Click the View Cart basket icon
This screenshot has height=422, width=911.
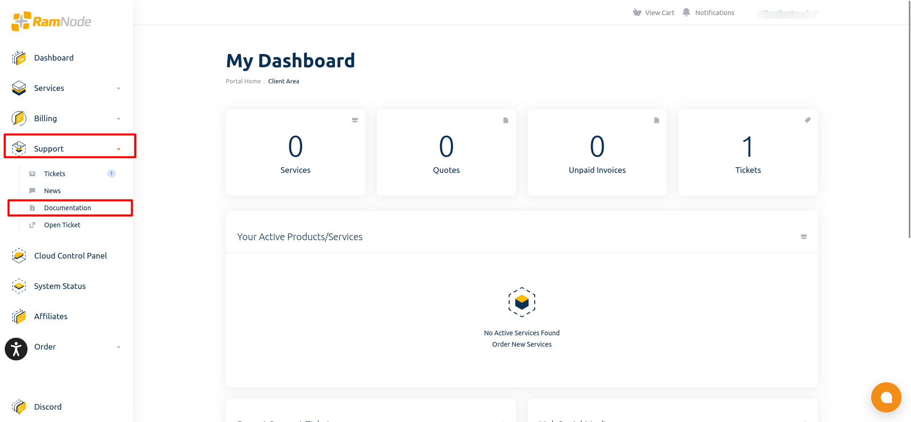(x=637, y=12)
